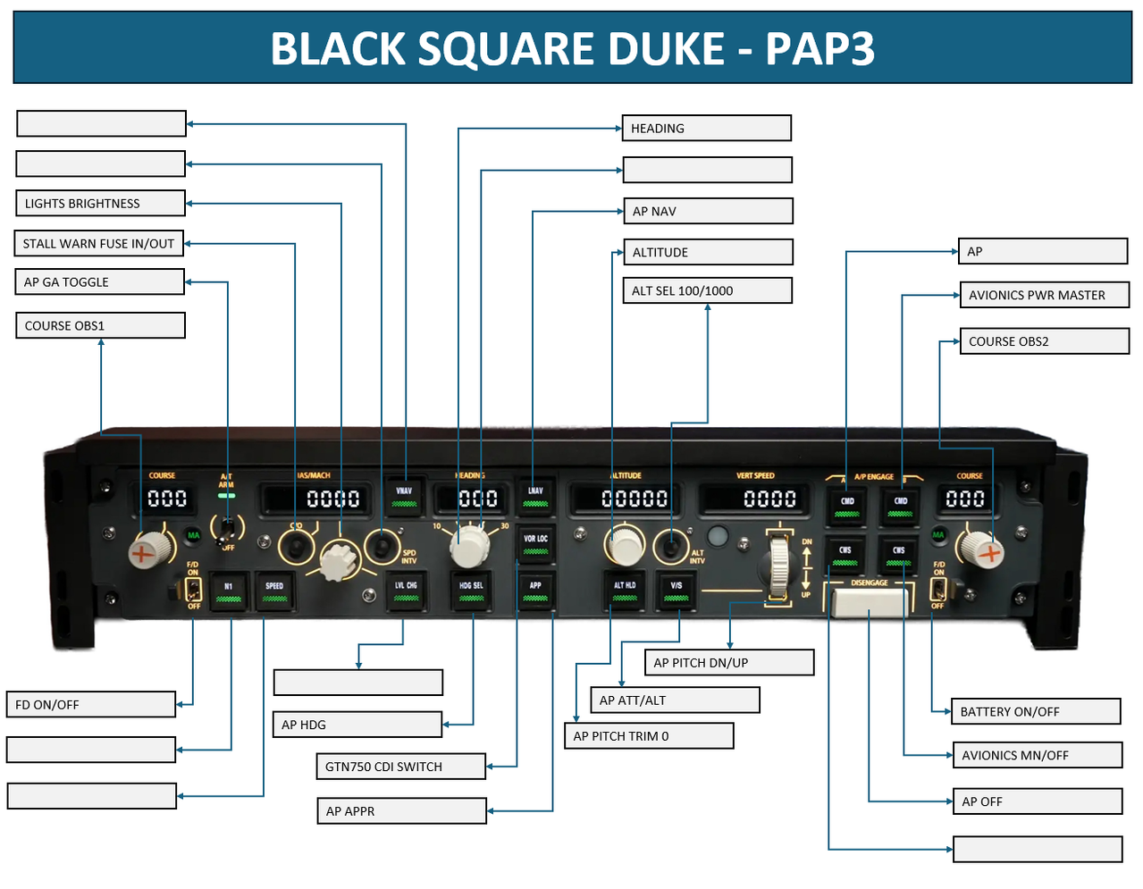Viewport: 1143px width, 889px height.
Task: Click the BLACK SQUARE DUKE - PAP3 title
Action: pyautogui.click(x=572, y=48)
